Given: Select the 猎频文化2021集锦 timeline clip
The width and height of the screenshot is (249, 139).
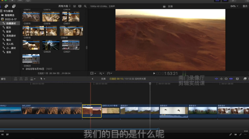Looking at the screenshot, I should [111, 111].
